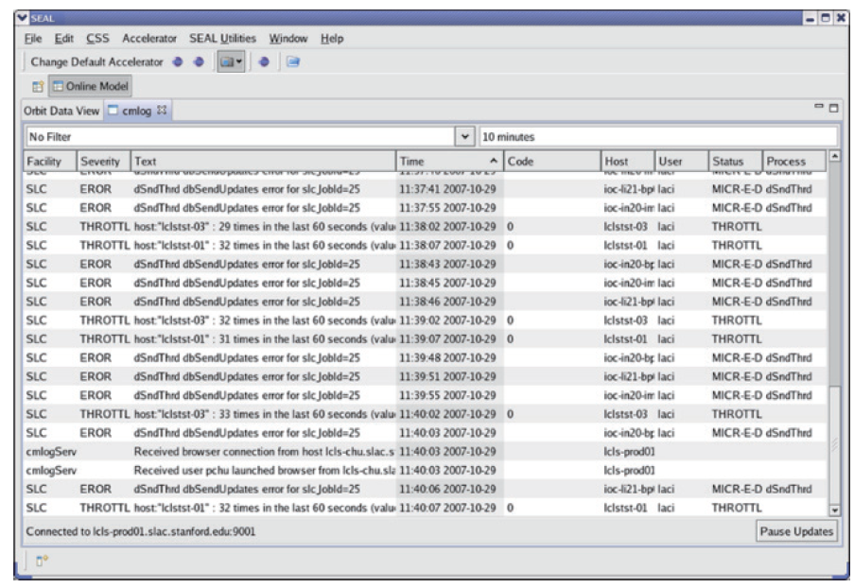Minimize the cmlog view panel

(819, 106)
